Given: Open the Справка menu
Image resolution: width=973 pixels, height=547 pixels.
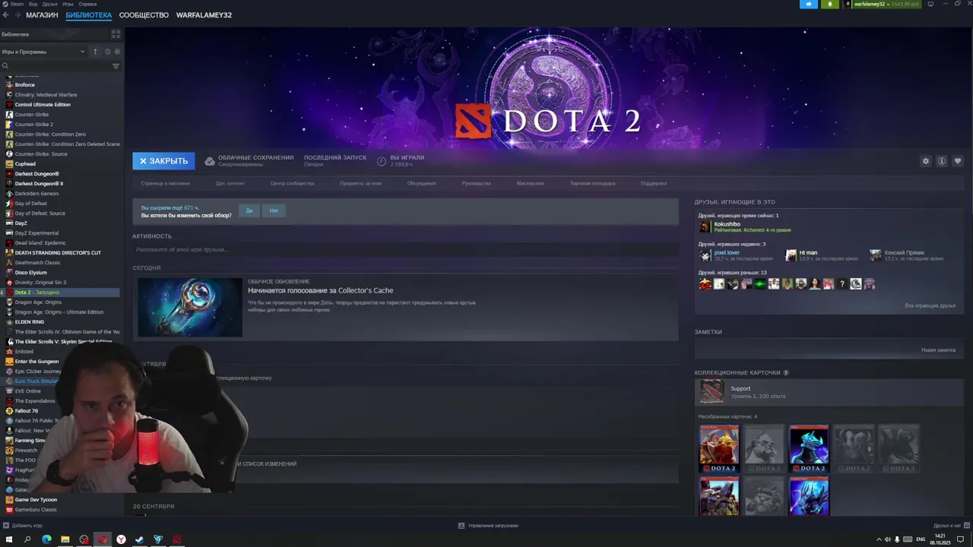Looking at the screenshot, I should pos(87,4).
